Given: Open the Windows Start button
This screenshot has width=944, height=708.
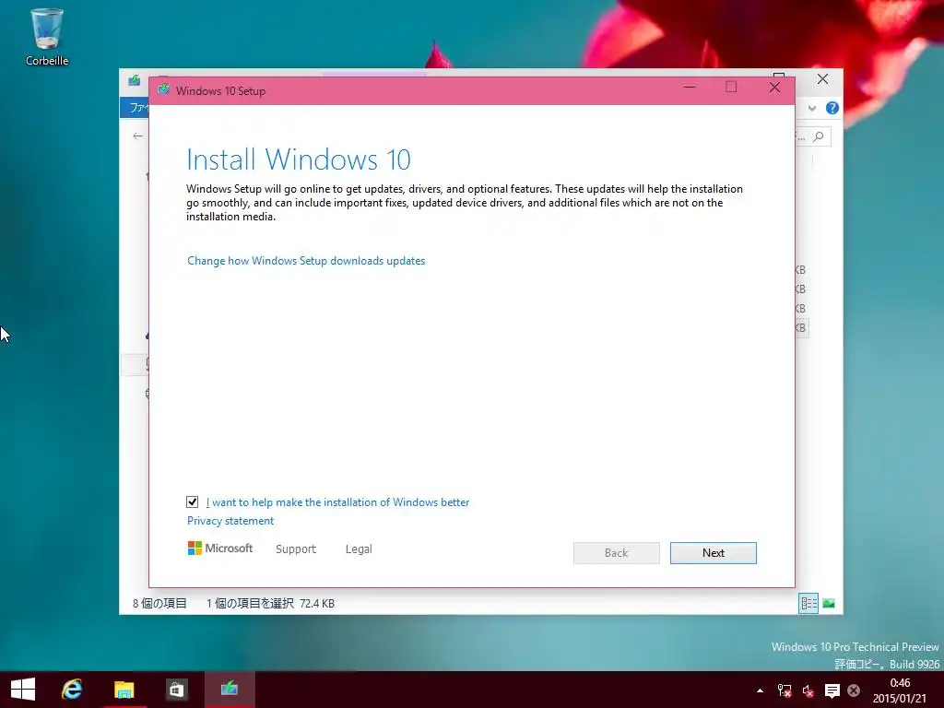Looking at the screenshot, I should pyautogui.click(x=23, y=690).
